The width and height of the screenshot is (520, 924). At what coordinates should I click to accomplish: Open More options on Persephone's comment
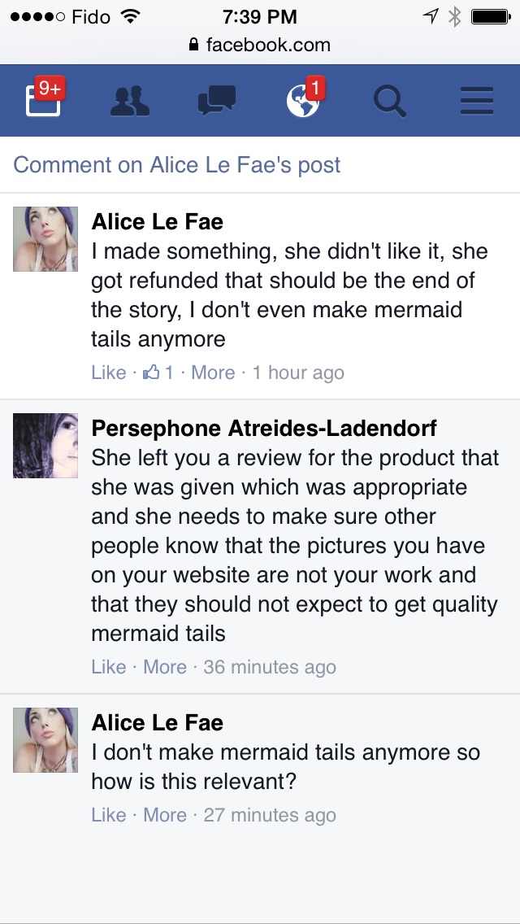point(165,667)
